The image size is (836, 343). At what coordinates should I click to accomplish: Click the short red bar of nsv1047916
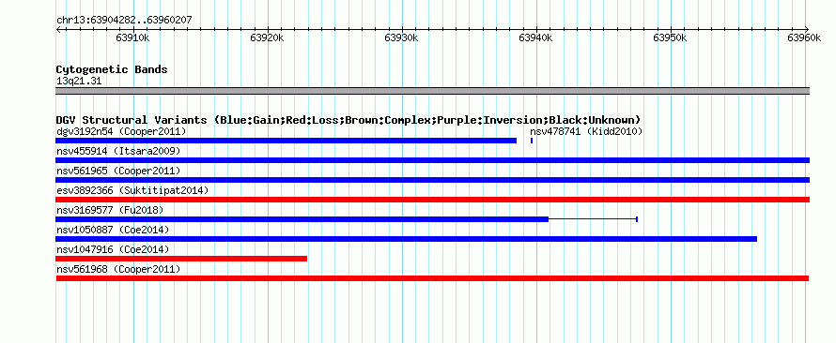point(181,259)
